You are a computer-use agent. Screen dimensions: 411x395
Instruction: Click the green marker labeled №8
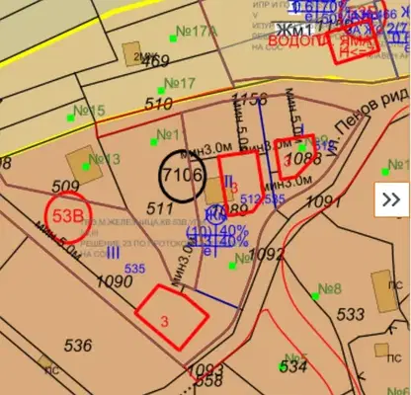315,296
